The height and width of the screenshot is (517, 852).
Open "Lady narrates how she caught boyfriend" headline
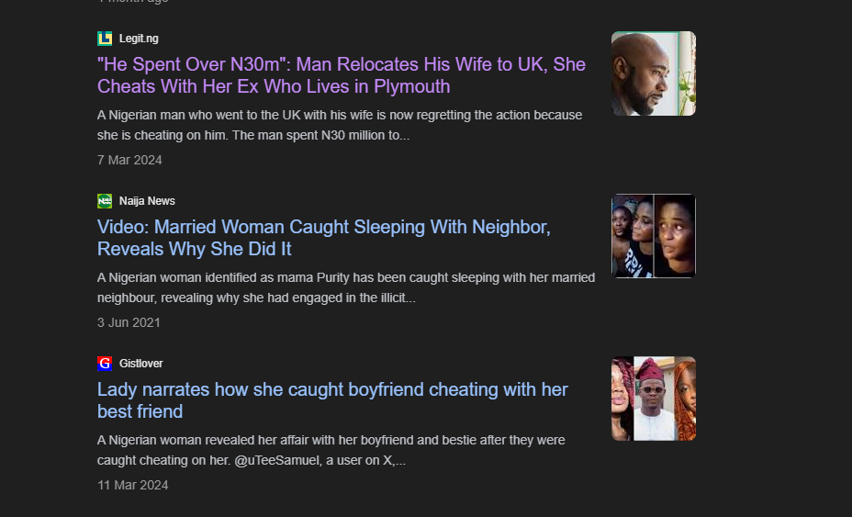click(x=332, y=400)
